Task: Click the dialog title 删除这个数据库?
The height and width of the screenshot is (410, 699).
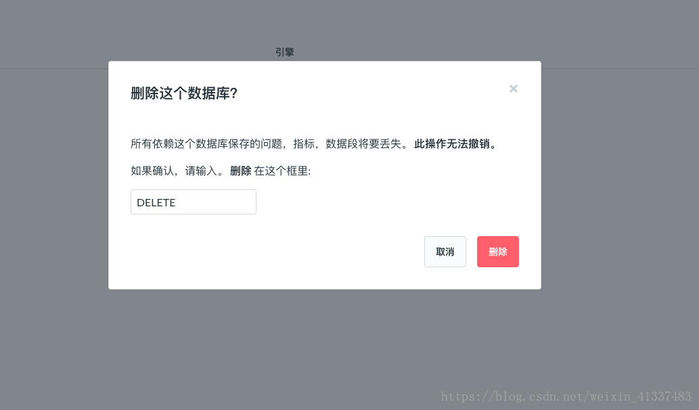Action: [183, 93]
